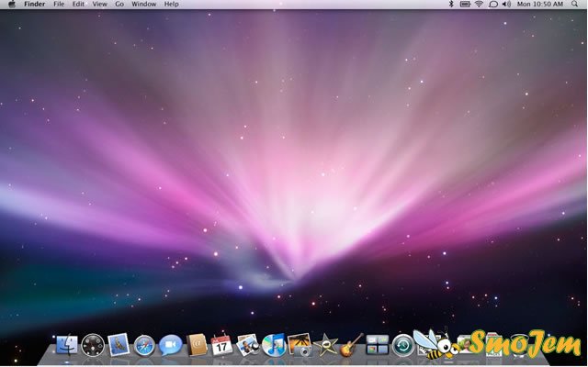Click the speech bubble menu bar icon
Screen dimensions: 588x367
pos(493,4)
